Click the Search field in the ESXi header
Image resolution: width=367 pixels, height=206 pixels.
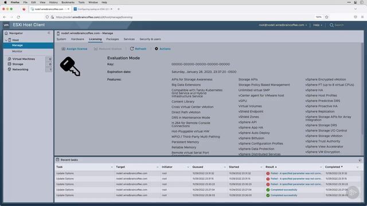[x=339, y=25]
